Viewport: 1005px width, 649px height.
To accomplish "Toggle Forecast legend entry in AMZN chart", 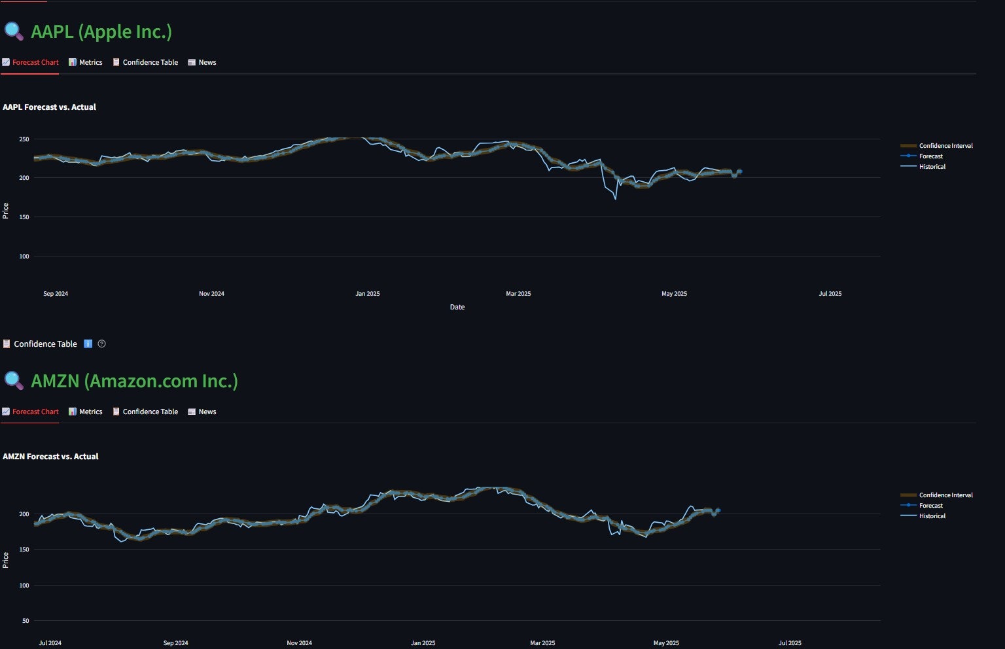I will [922, 506].
